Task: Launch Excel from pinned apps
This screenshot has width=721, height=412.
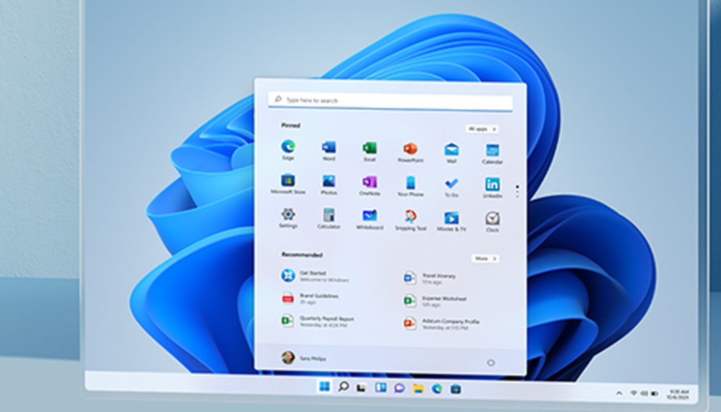Action: click(369, 148)
